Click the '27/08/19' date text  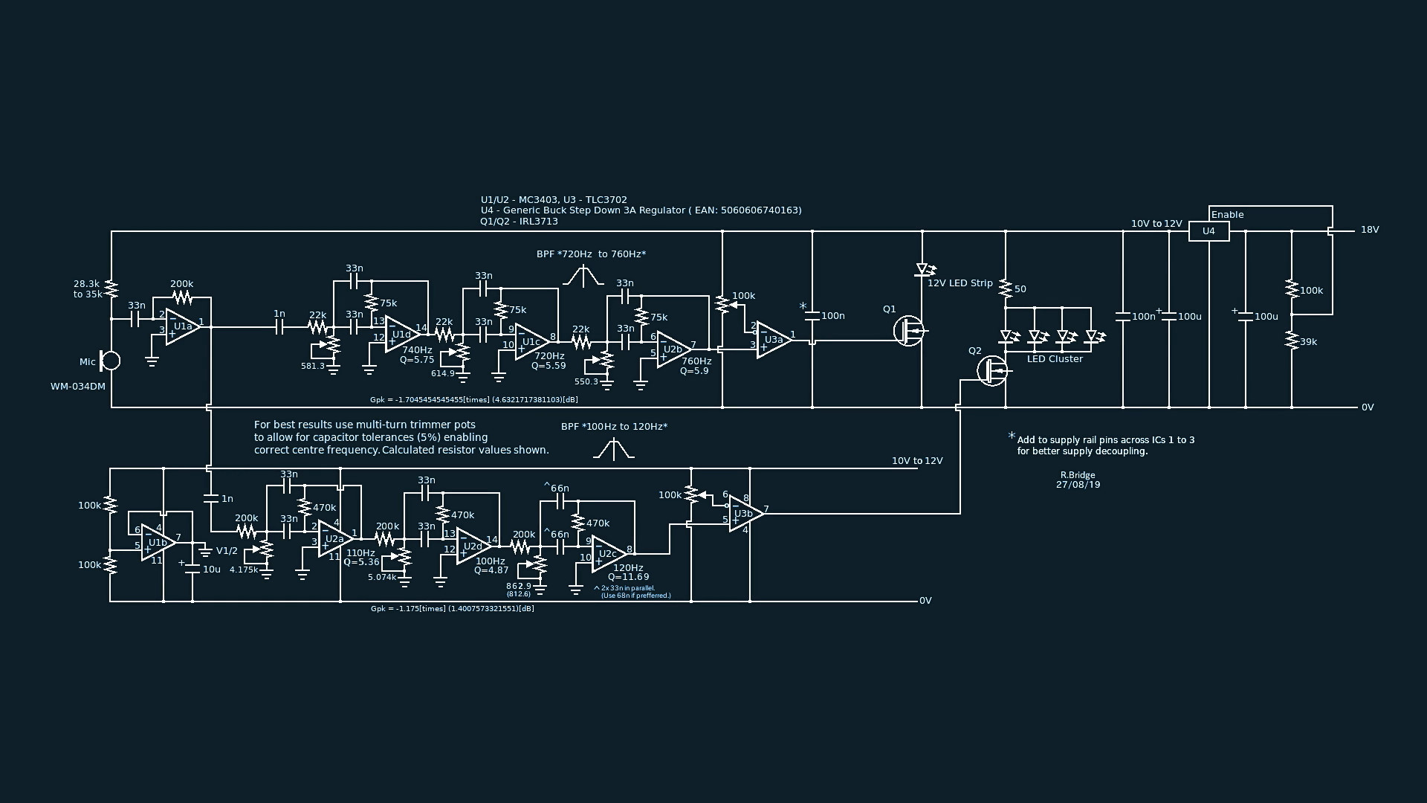pos(1078,485)
